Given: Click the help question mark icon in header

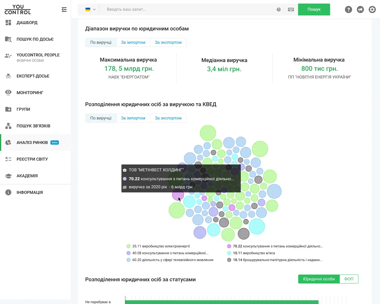Looking at the screenshot, I should pos(349,9).
